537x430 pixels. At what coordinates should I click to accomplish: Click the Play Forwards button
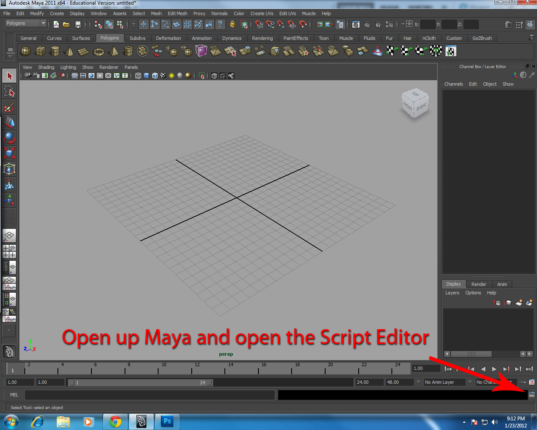(x=494, y=369)
